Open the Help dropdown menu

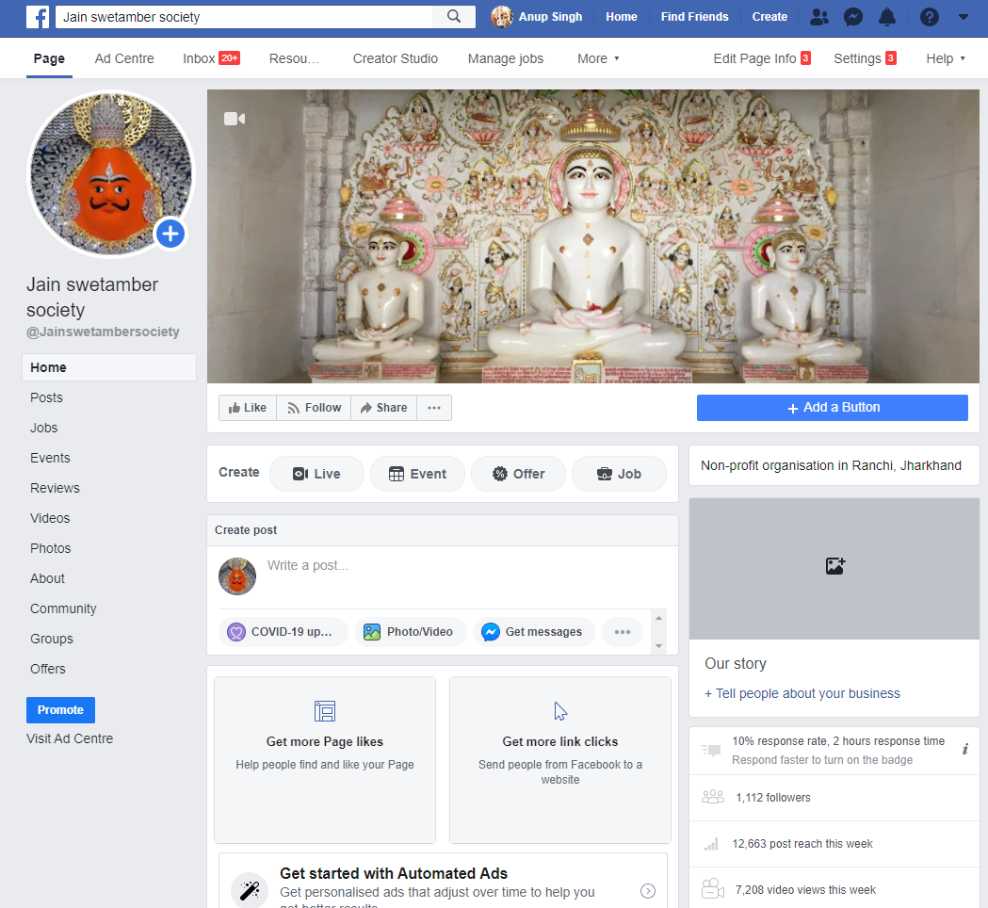[x=945, y=58]
